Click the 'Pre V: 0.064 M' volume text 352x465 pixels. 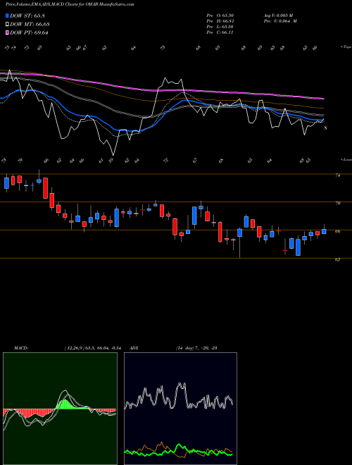click(280, 21)
